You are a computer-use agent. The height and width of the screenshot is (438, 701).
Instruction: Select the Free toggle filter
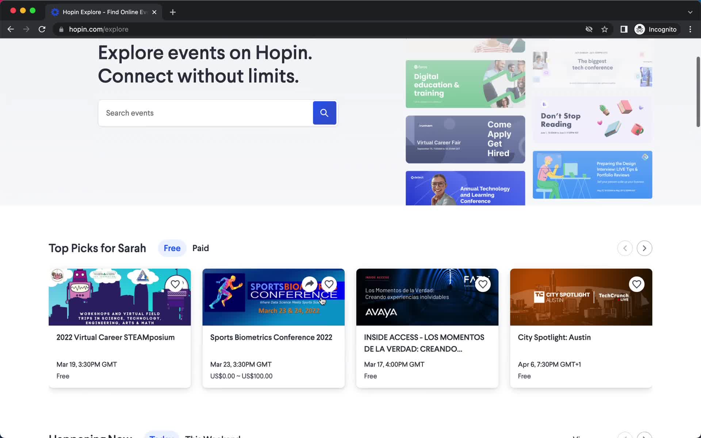(x=172, y=248)
